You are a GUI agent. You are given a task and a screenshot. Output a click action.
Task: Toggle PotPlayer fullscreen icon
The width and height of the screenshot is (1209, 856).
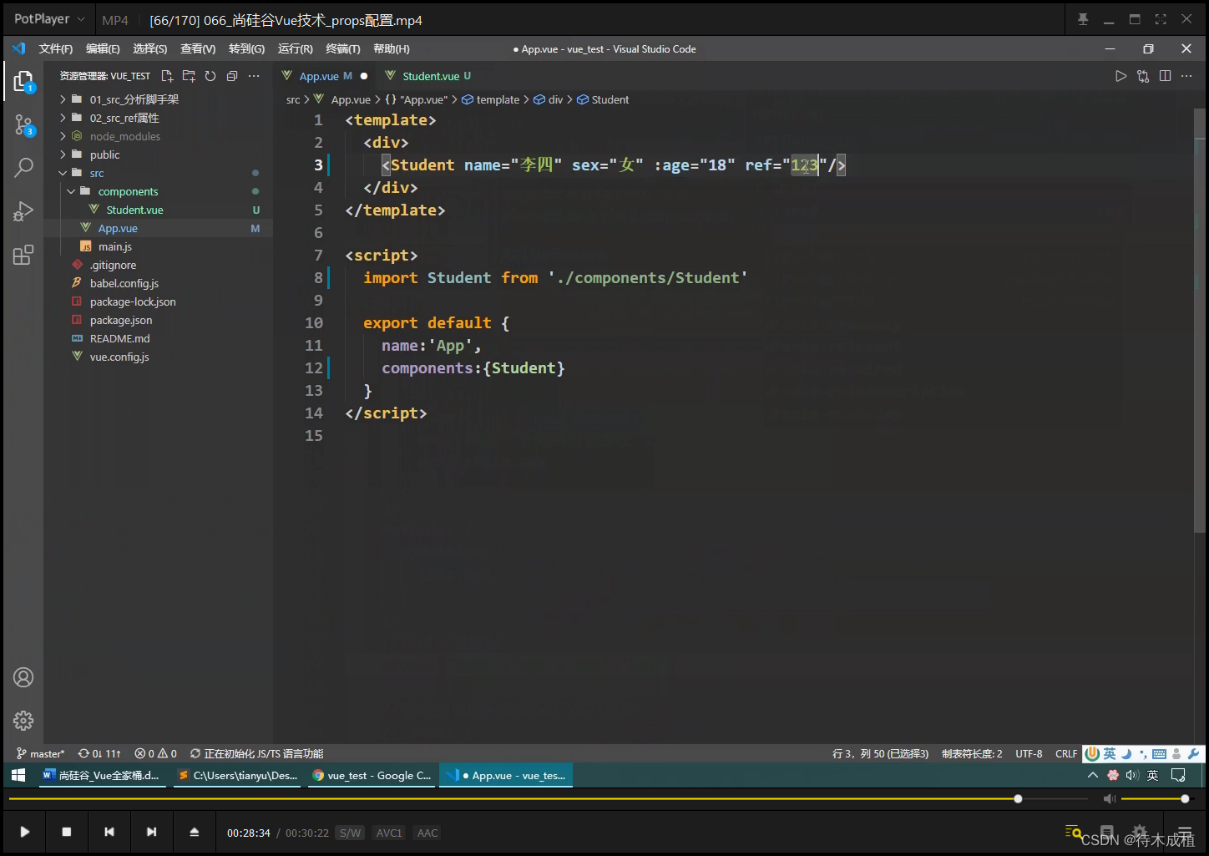1161,19
